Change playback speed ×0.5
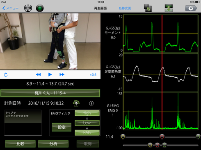The image size is (201, 150). tap(93, 75)
